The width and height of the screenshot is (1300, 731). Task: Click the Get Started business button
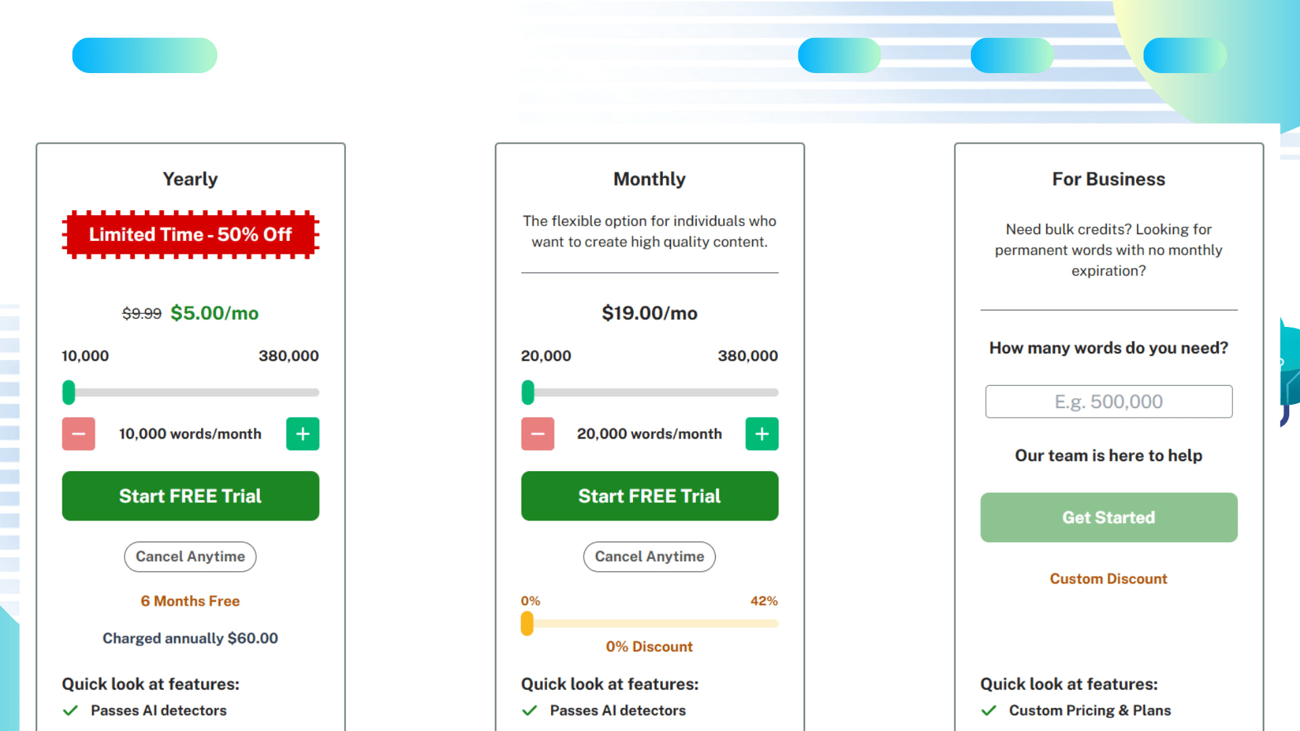tap(1108, 517)
